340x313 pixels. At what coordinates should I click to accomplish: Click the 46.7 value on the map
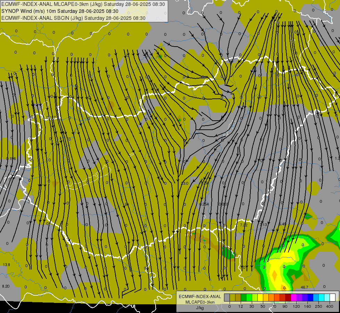click(x=305, y=287)
